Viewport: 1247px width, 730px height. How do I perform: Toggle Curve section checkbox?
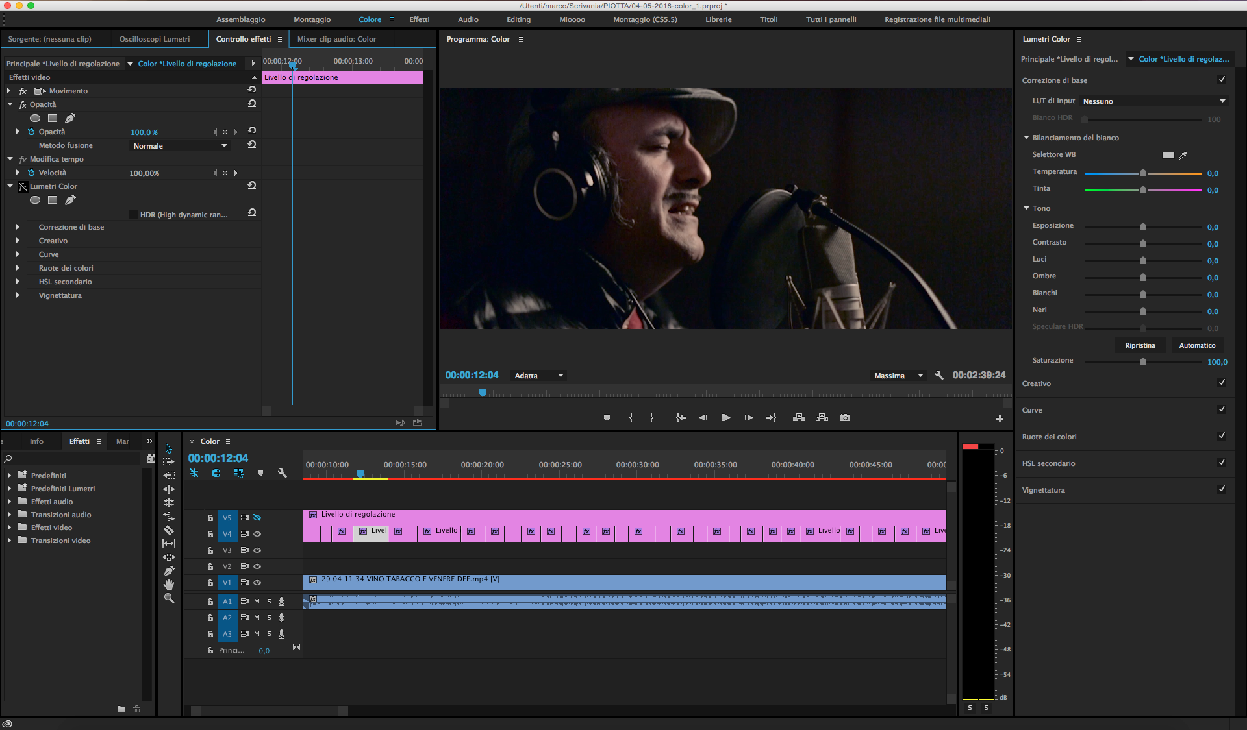pos(1222,409)
